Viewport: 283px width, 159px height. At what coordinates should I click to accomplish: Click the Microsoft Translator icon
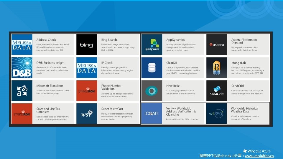(22, 91)
